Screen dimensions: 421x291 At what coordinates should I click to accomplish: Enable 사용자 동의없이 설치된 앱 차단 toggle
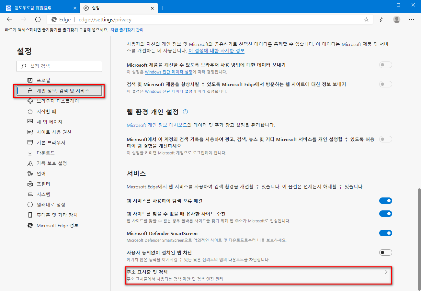(385, 252)
